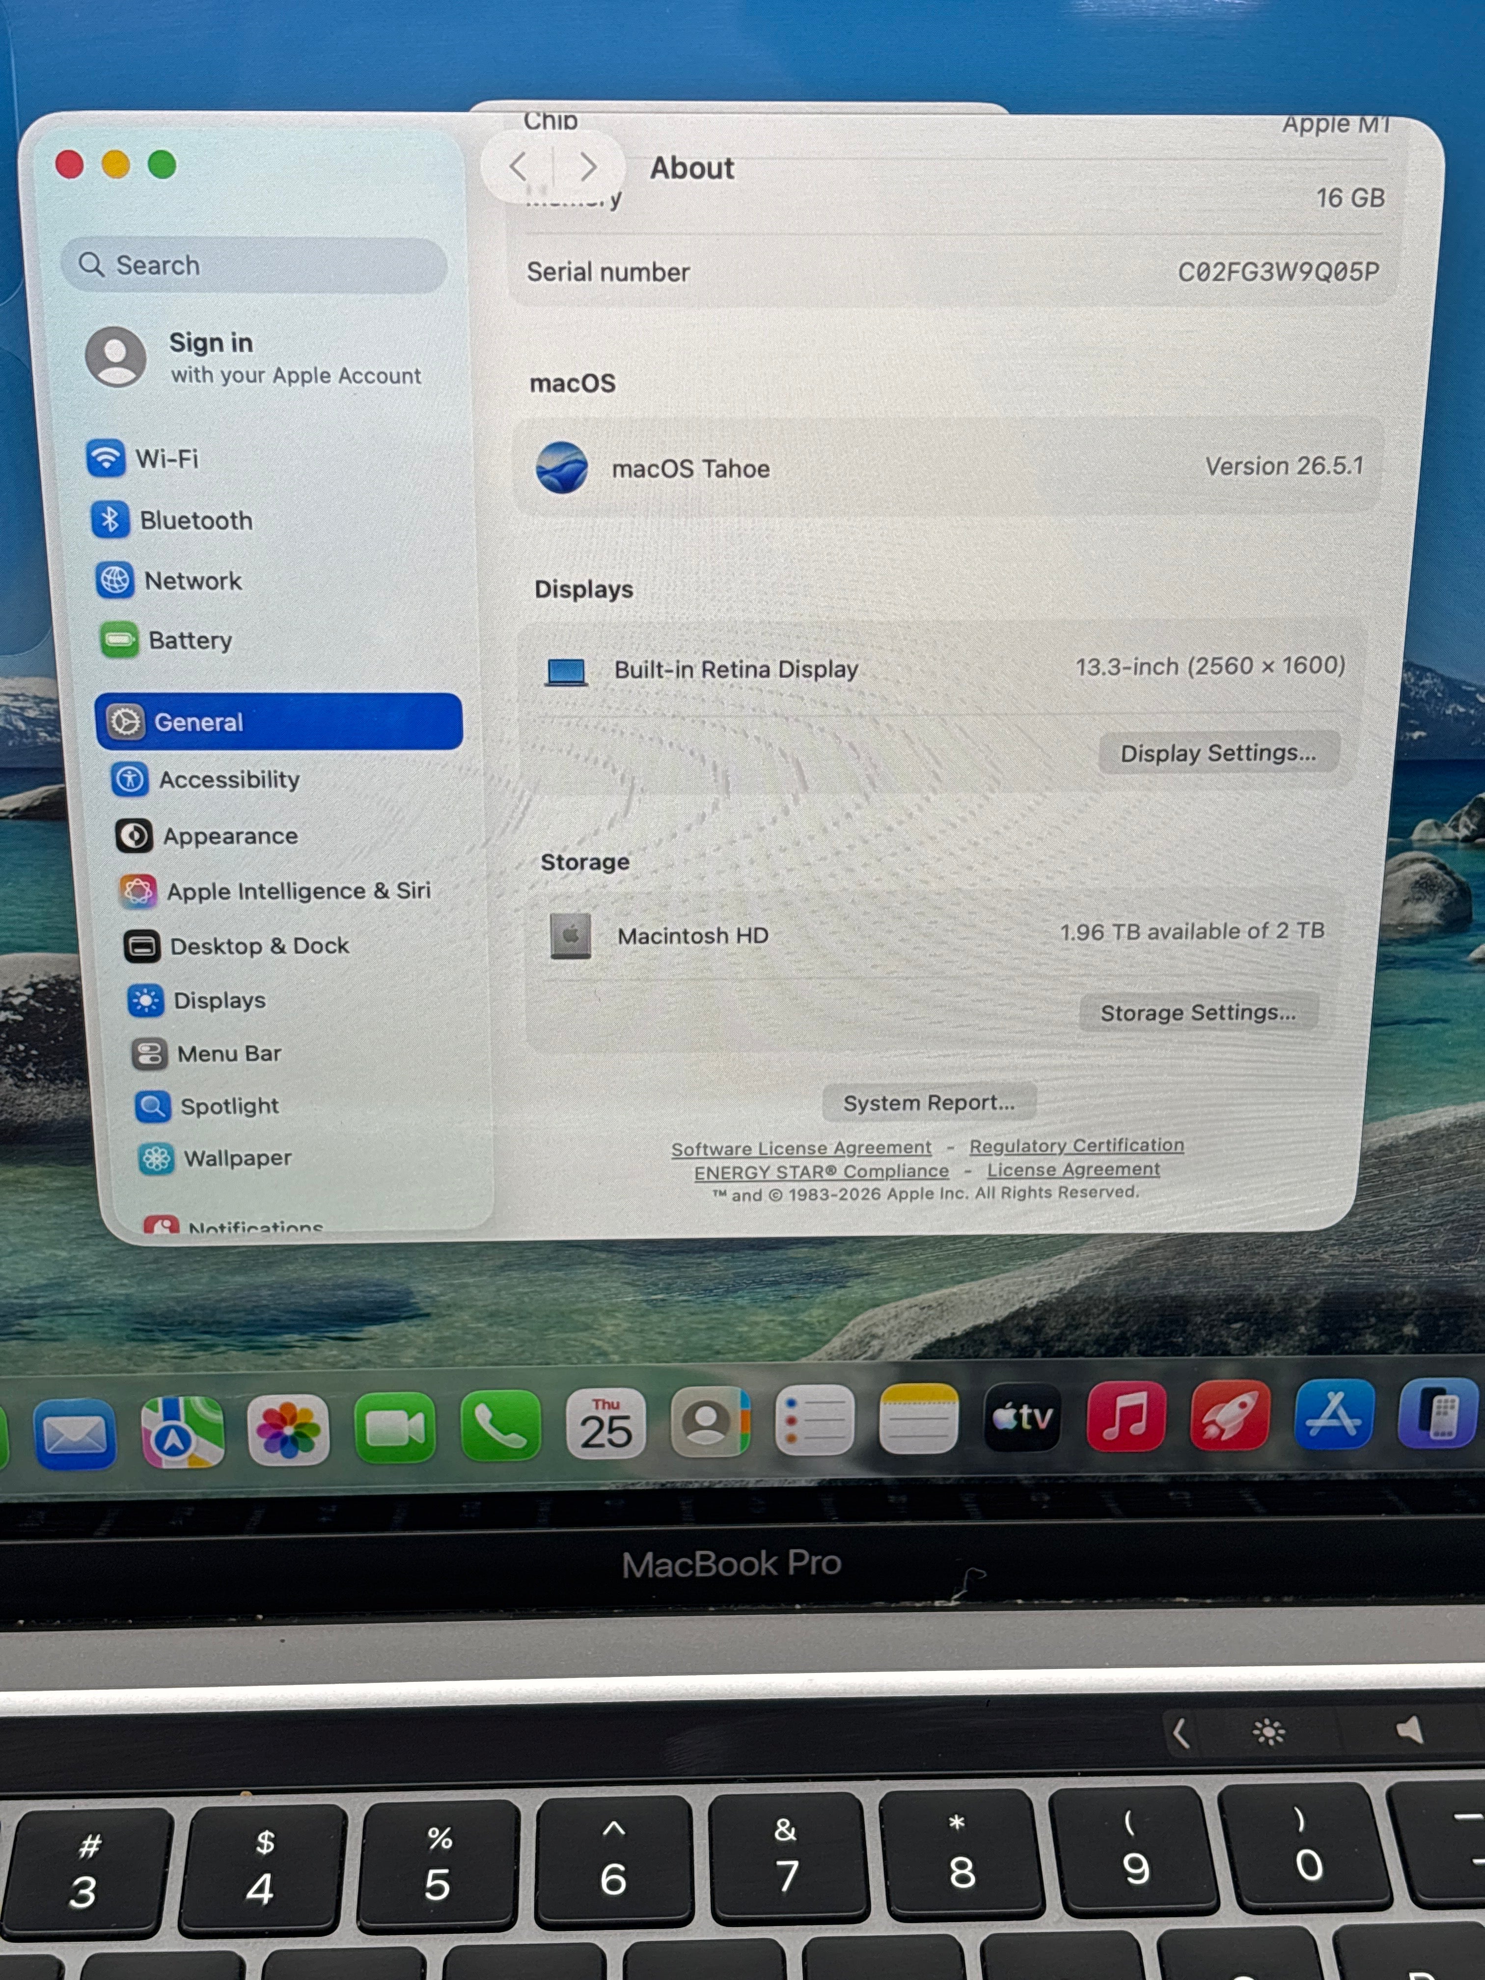Open the ENERGY STAR Compliance link
1485x1980 pixels.
coord(821,1172)
